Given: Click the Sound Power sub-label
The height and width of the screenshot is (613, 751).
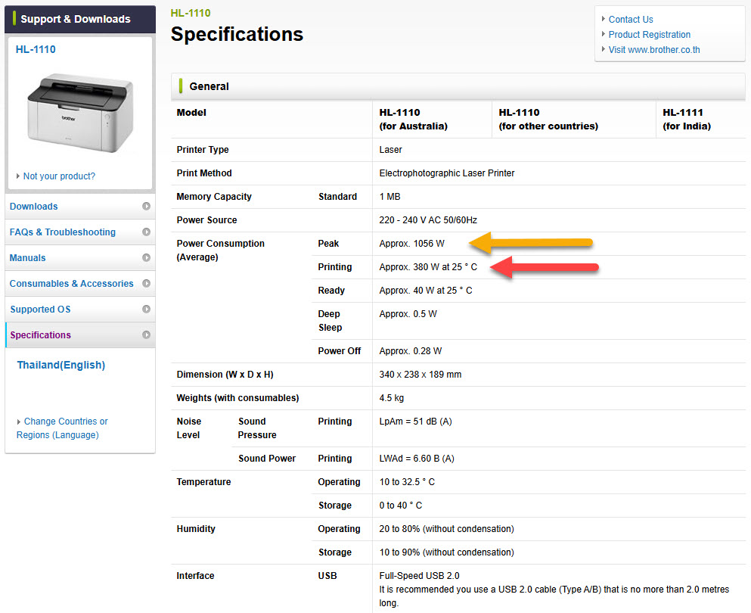Looking at the screenshot, I should pos(267,458).
